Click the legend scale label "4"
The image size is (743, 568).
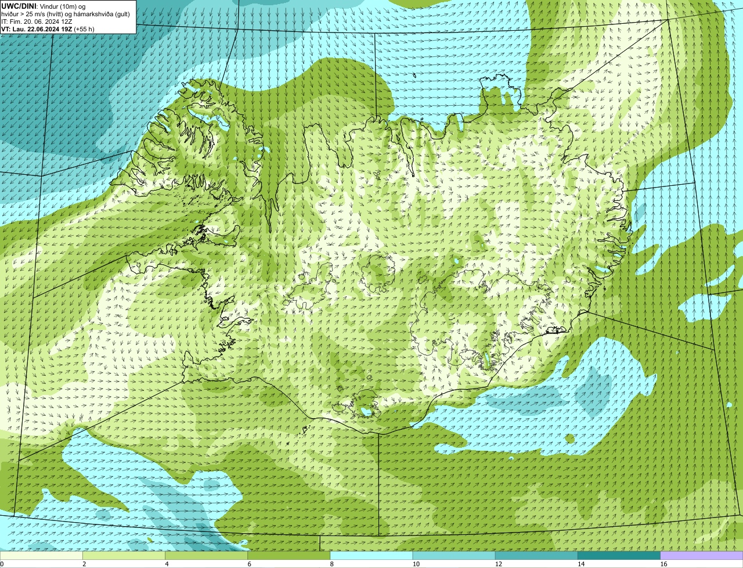click(x=167, y=564)
